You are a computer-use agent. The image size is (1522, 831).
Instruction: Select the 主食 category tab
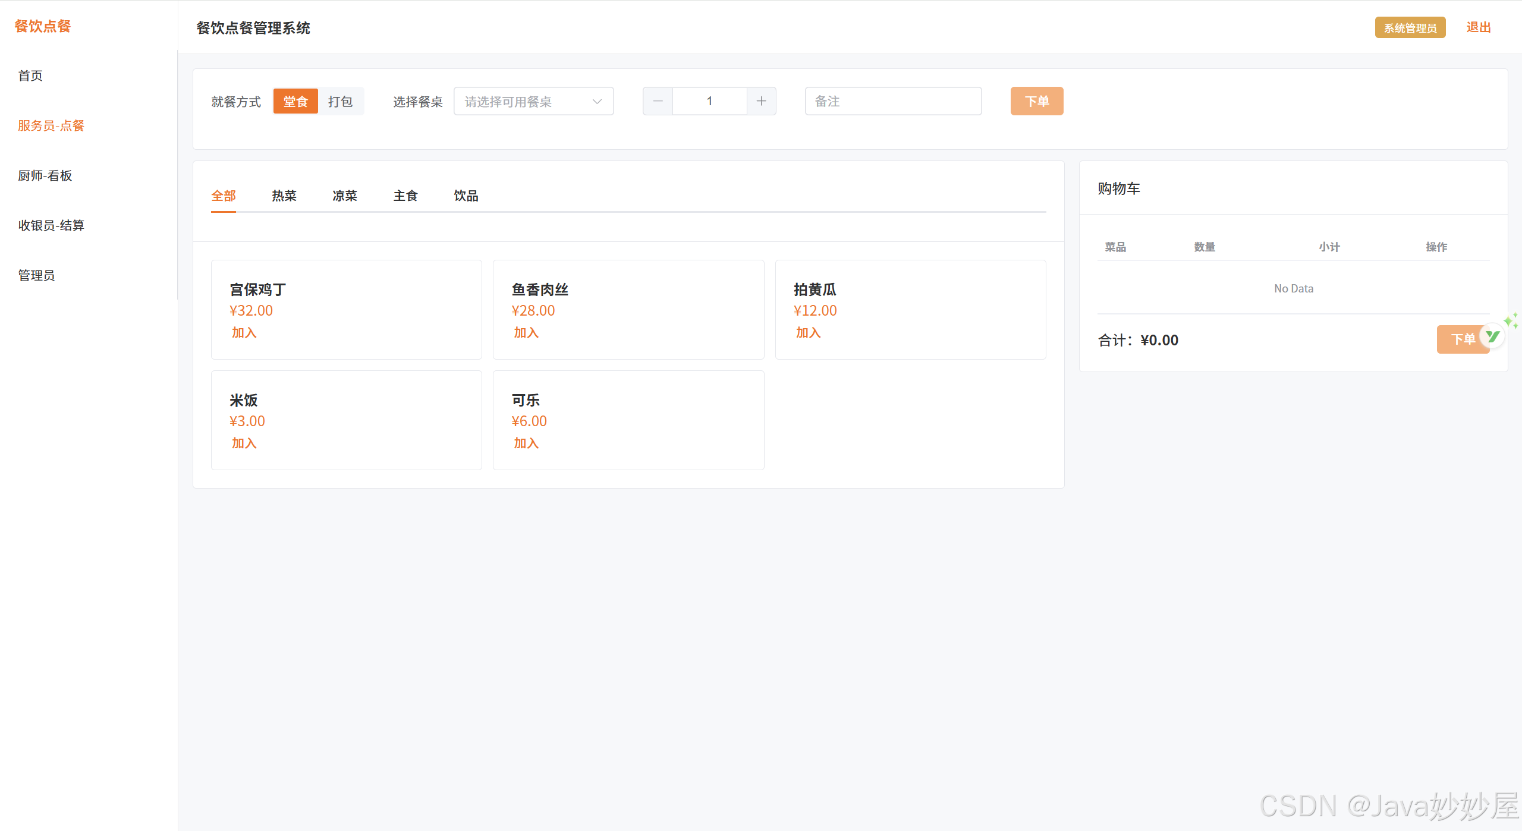click(x=405, y=196)
